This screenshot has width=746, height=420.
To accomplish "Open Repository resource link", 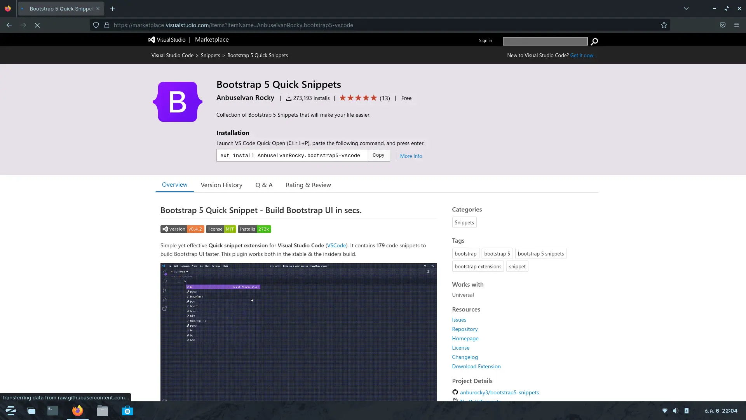I will (465, 329).
